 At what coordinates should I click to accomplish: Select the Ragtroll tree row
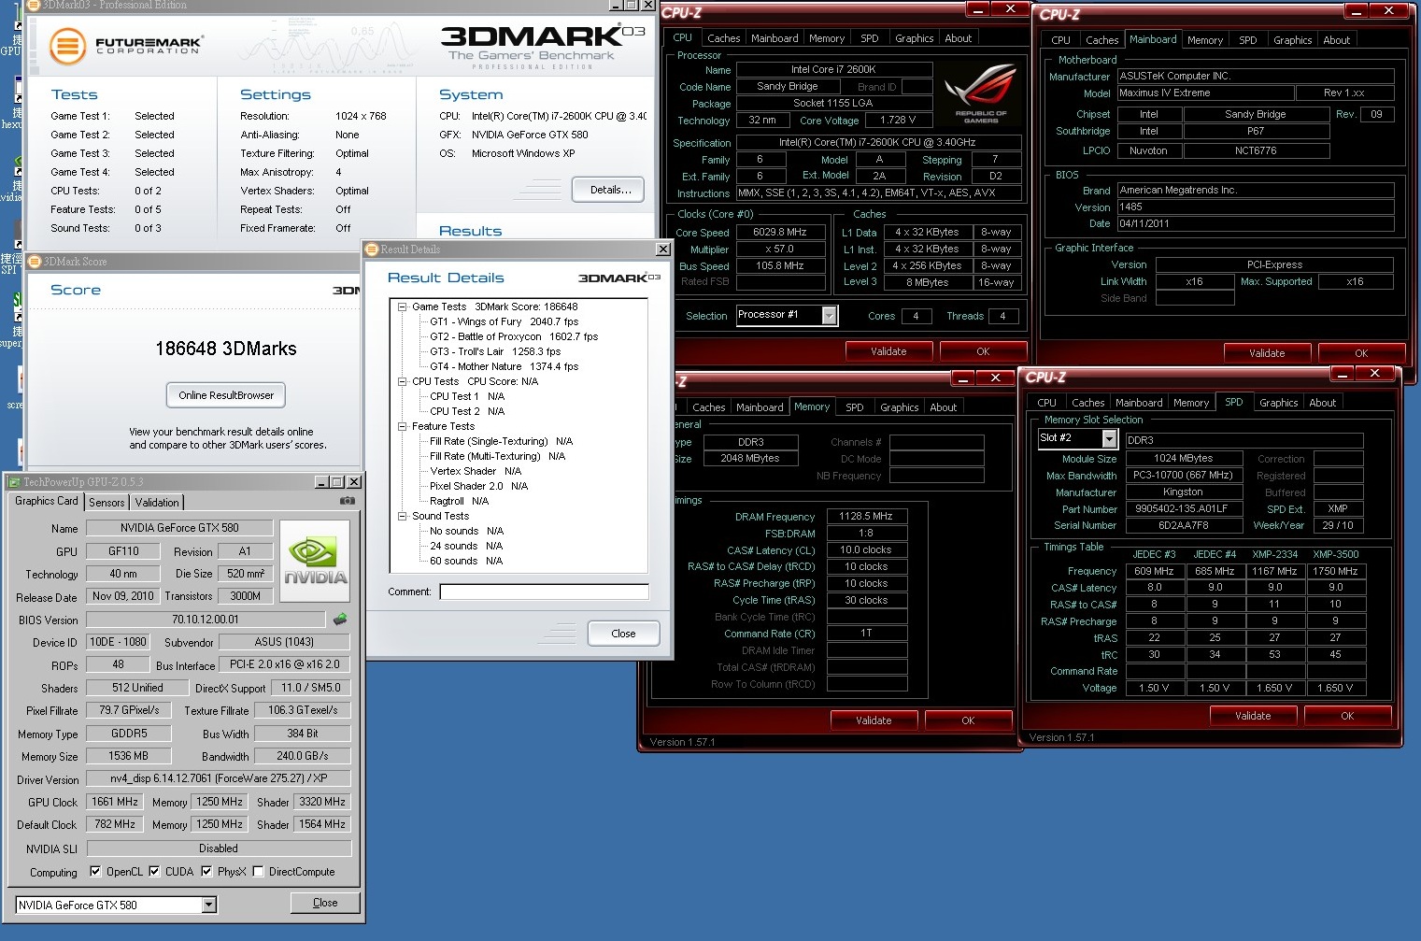(459, 501)
